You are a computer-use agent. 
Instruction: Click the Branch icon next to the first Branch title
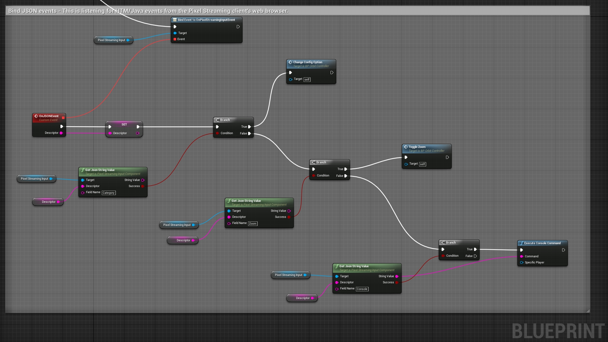217,120
